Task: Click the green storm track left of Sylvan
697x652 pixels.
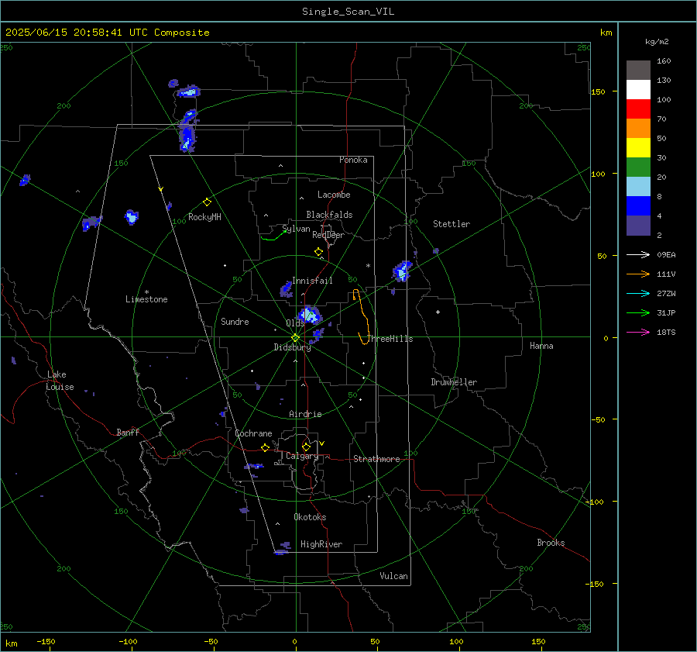Action: [x=273, y=236]
